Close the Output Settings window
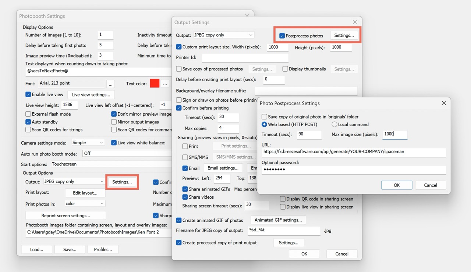 coord(355,22)
